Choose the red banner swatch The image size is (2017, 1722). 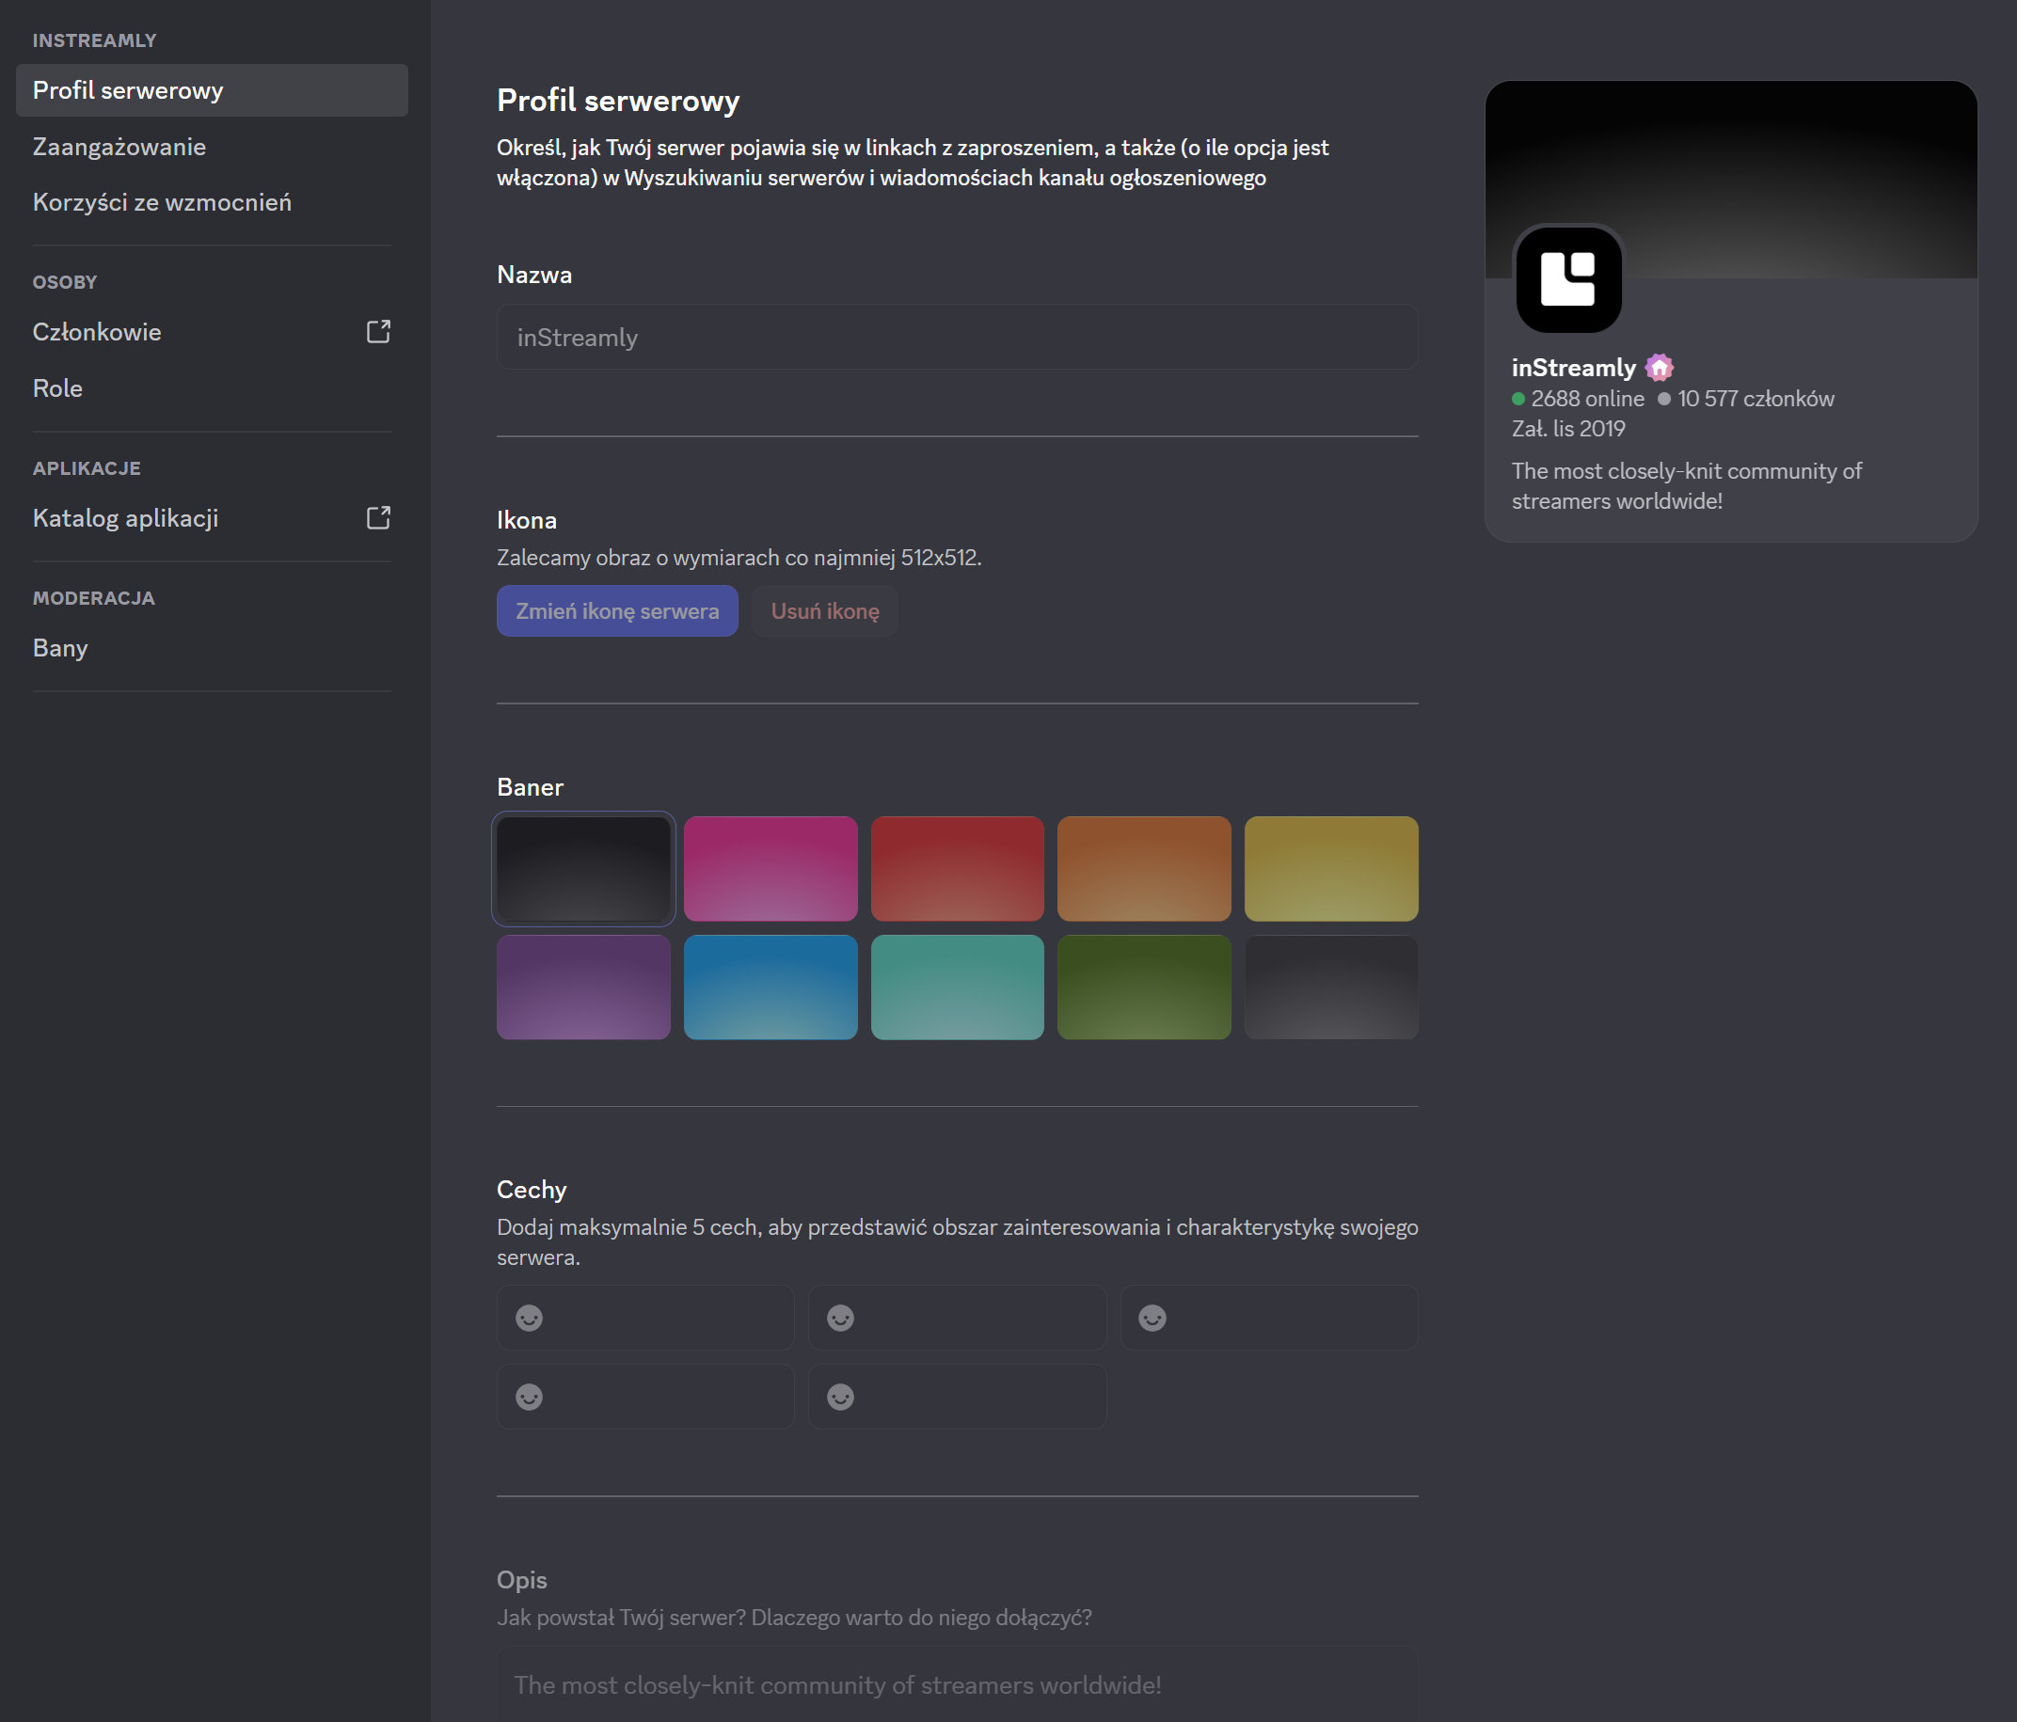[957, 869]
